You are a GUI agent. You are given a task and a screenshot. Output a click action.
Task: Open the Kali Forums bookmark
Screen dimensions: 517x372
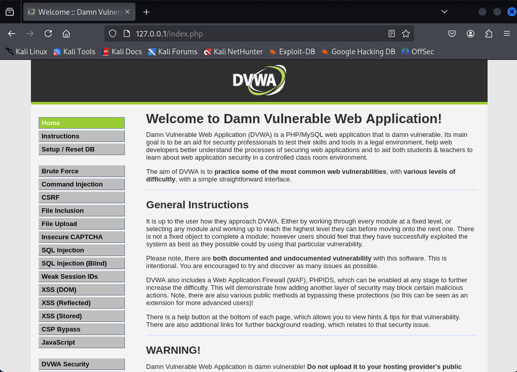(173, 52)
